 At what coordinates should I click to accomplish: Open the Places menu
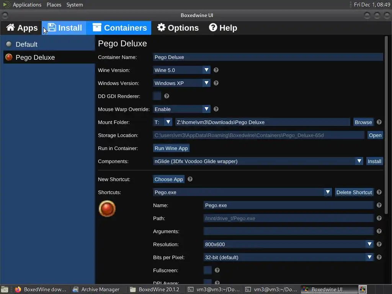tap(54, 5)
